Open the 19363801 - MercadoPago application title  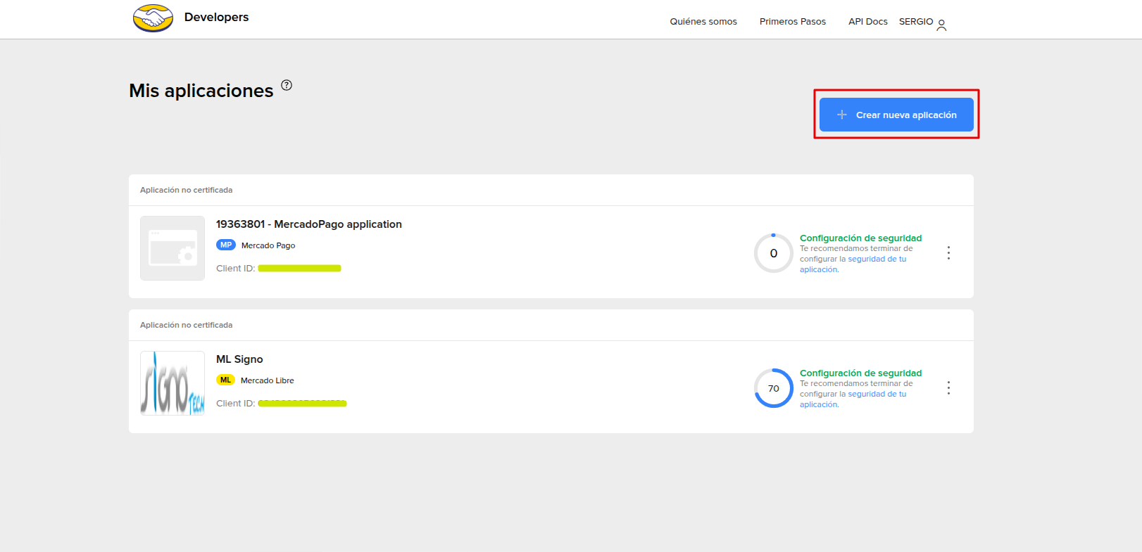[x=308, y=224]
